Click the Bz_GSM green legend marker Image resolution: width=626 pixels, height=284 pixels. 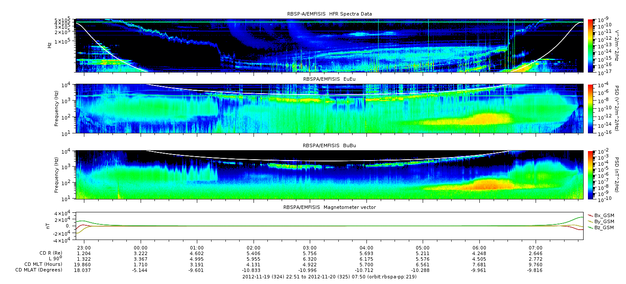(591, 227)
